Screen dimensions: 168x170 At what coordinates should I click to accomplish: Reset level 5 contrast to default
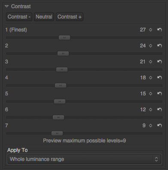click(159, 94)
